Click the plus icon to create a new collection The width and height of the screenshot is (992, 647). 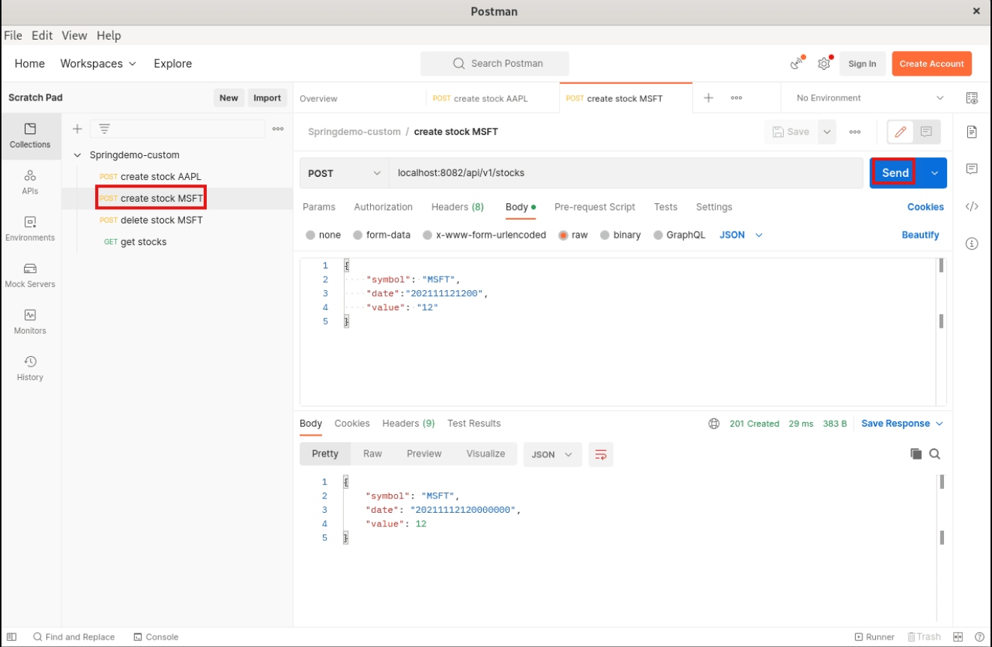[77, 129]
